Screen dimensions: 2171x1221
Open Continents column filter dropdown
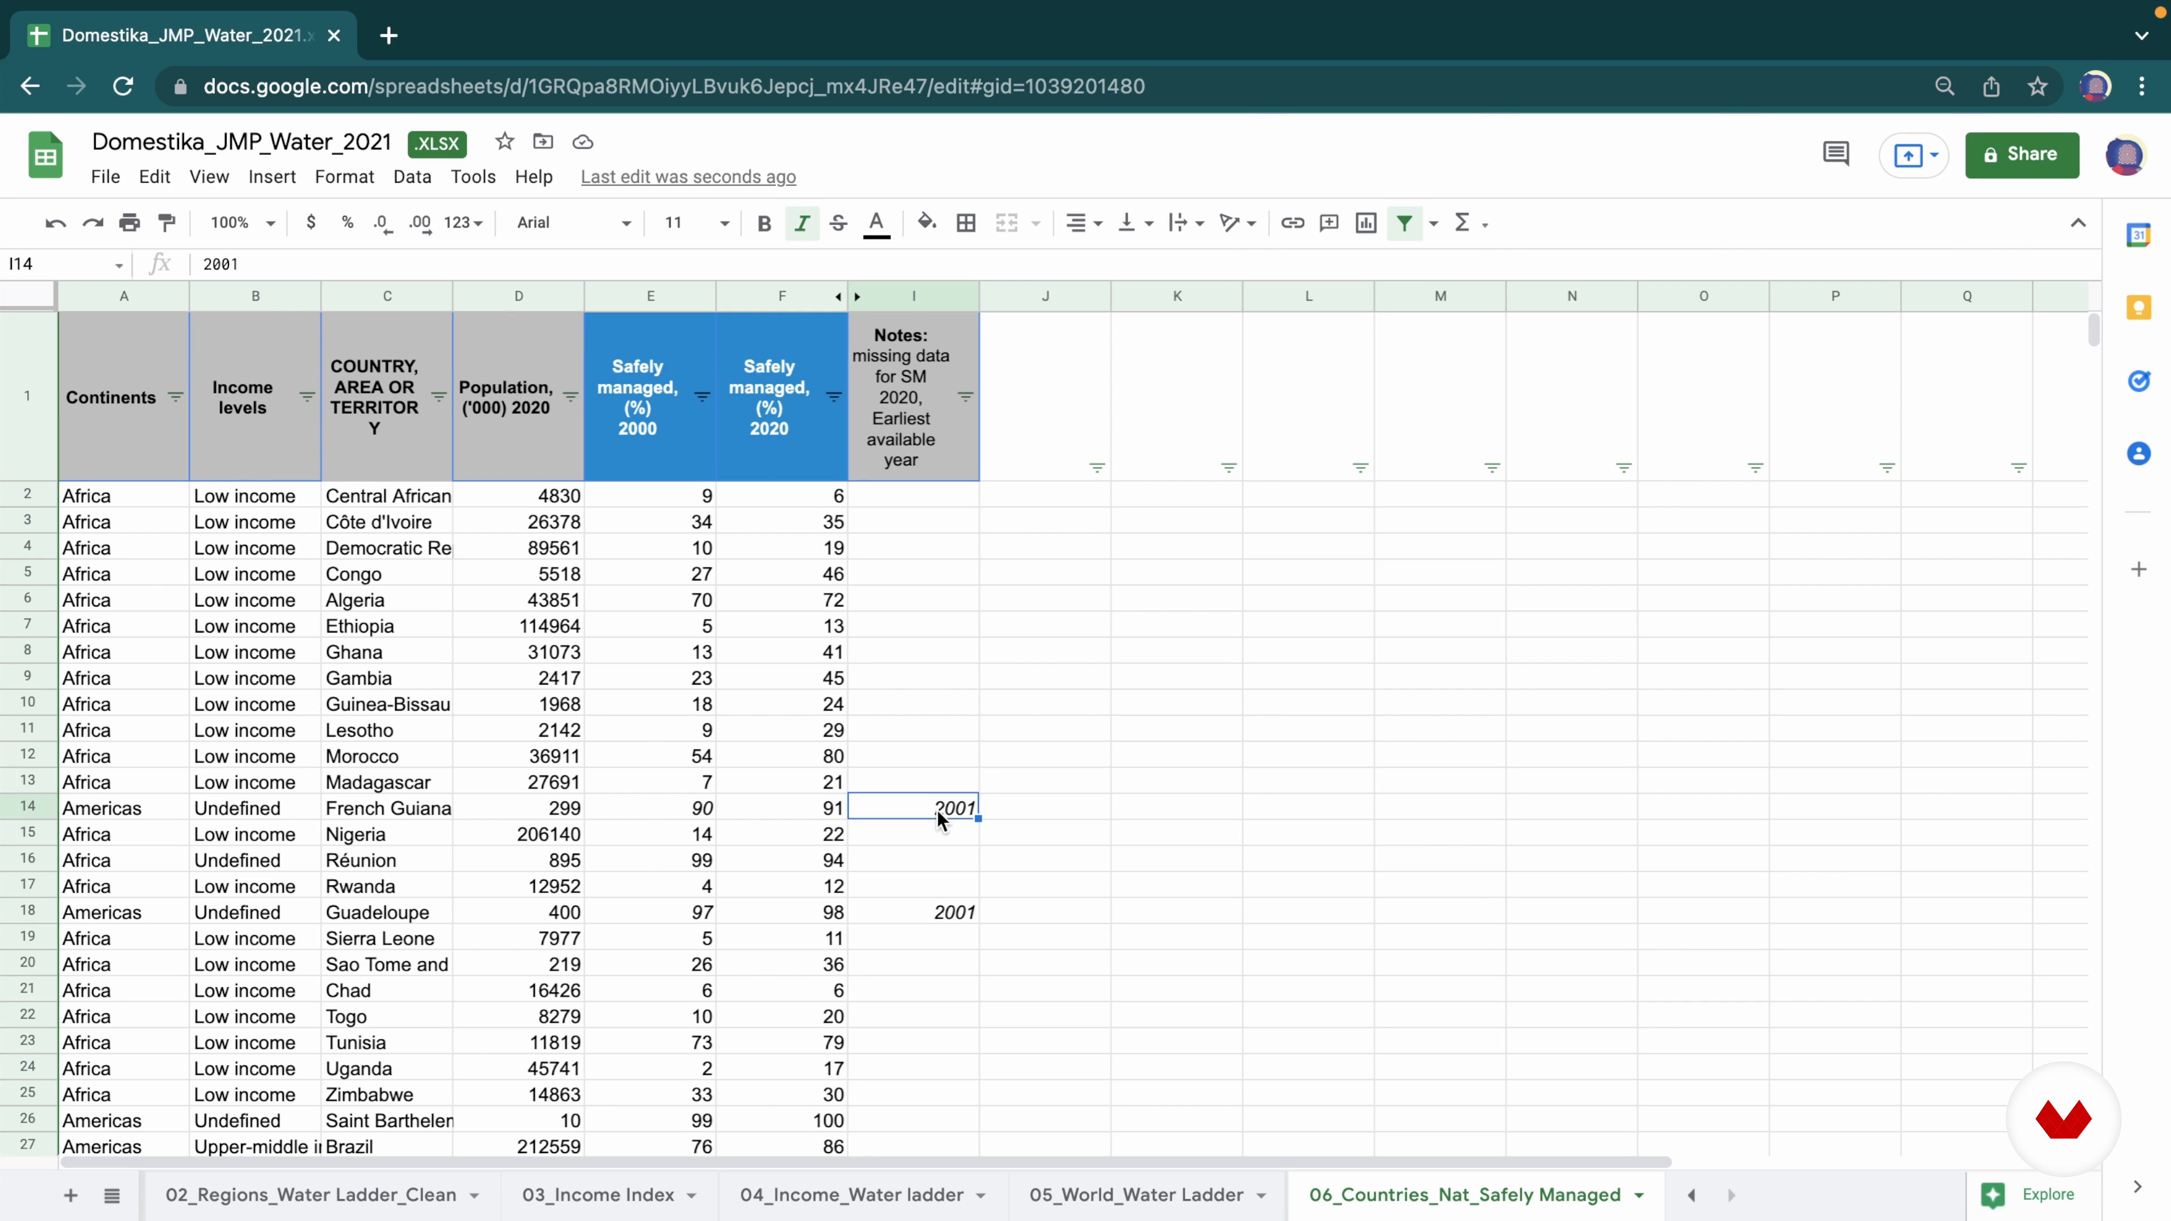(175, 397)
